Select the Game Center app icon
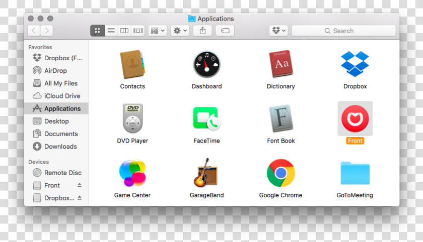The height and width of the screenshot is (242, 423). [132, 173]
